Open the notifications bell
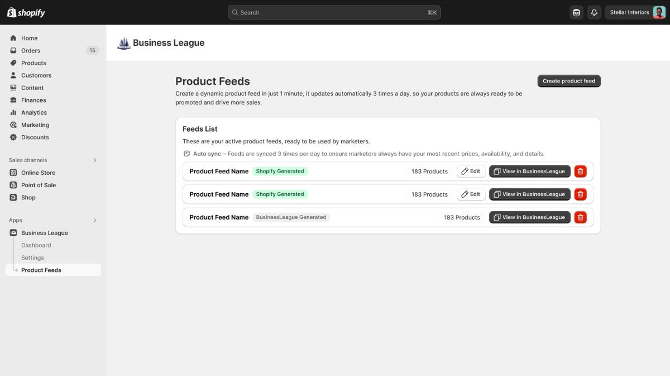Image resolution: width=670 pixels, height=376 pixels. (x=594, y=12)
